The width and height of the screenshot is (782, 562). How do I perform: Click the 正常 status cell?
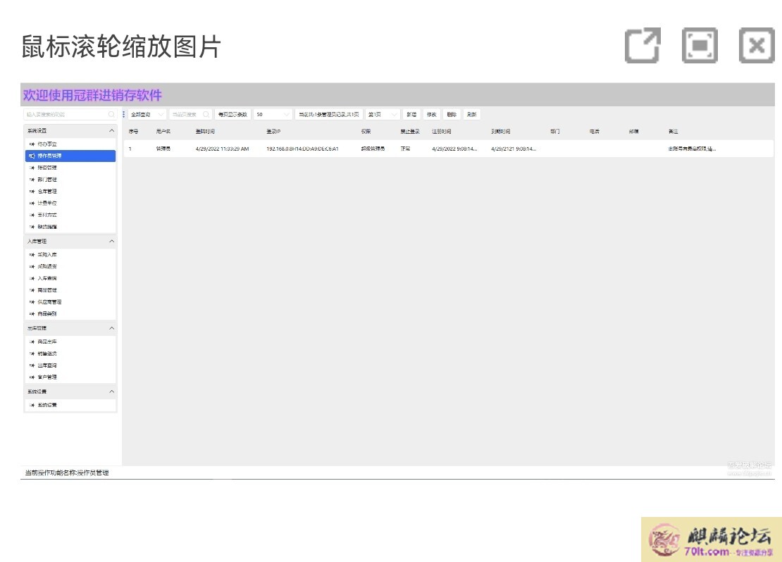click(x=405, y=149)
